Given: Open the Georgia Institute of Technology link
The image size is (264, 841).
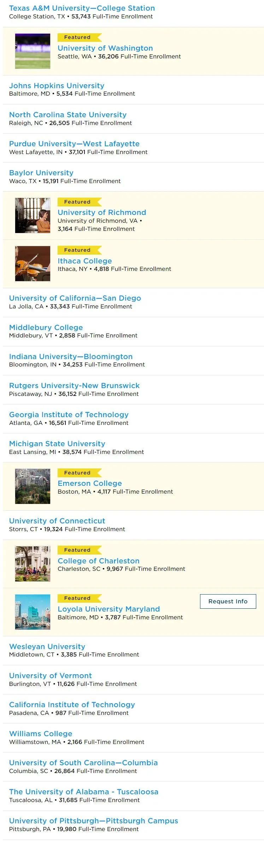Looking at the screenshot, I should coord(69,415).
